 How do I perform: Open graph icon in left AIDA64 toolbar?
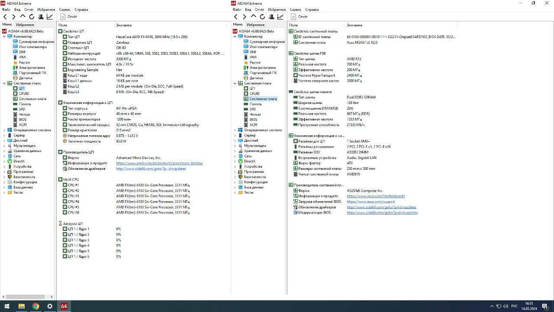(x=50, y=17)
